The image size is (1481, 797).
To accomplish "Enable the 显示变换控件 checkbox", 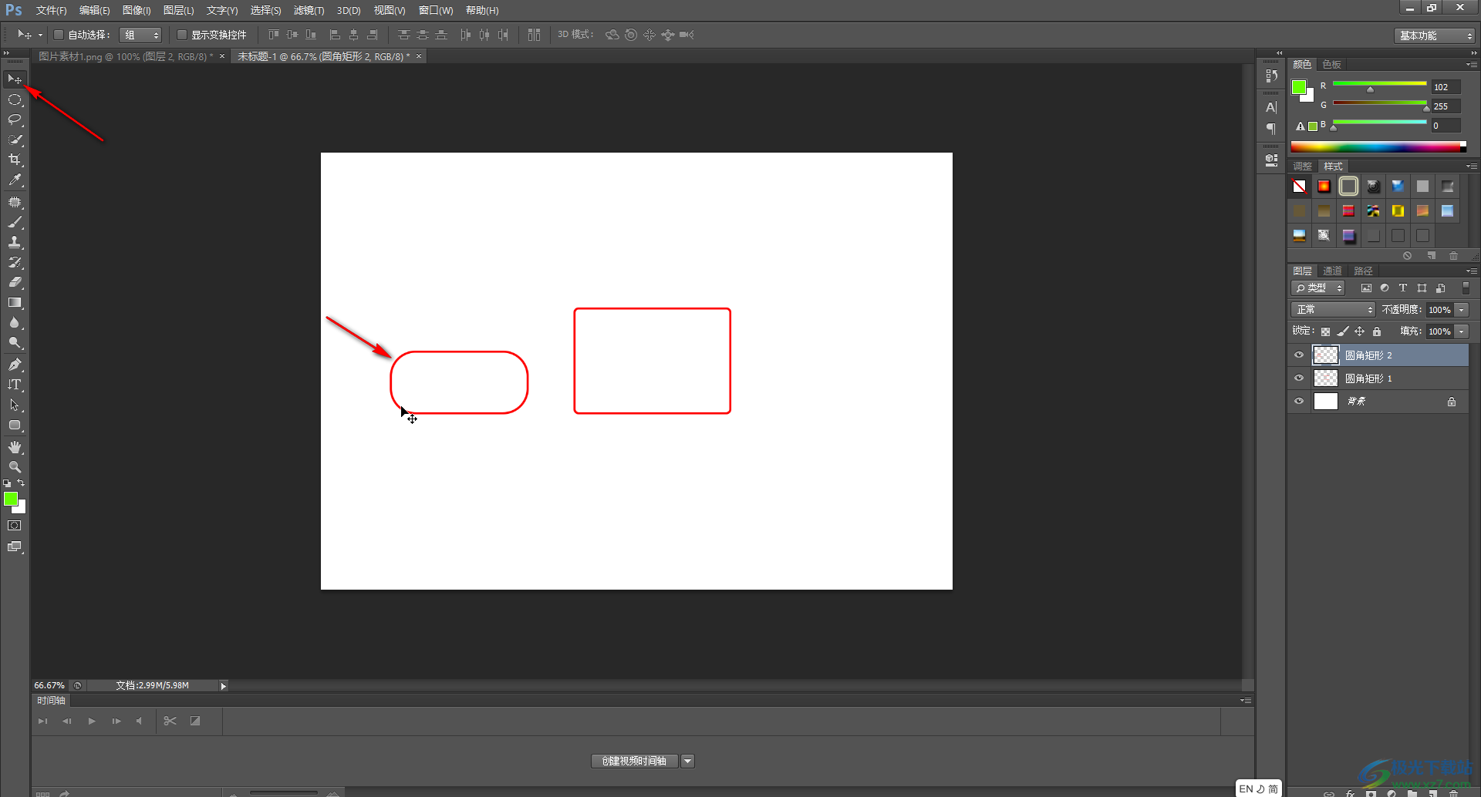I will 182,35.
